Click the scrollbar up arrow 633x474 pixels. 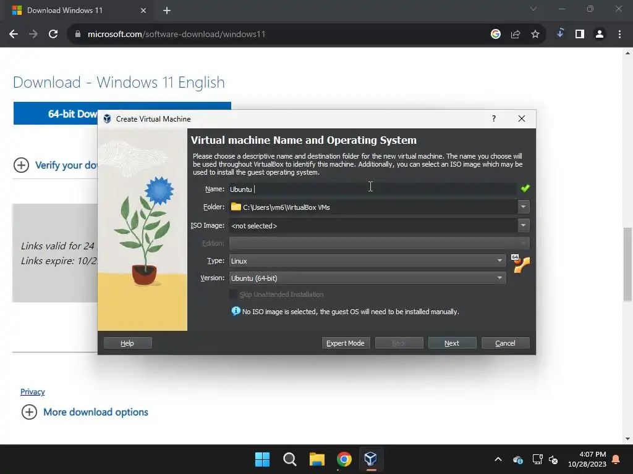click(627, 53)
